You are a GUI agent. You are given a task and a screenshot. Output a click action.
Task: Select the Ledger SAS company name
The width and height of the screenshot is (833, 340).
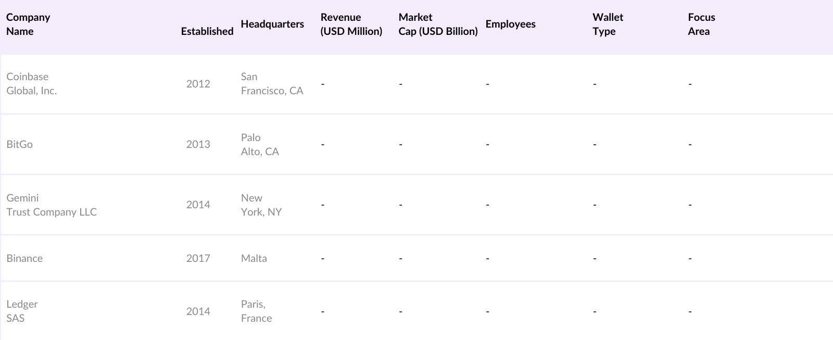coord(22,311)
